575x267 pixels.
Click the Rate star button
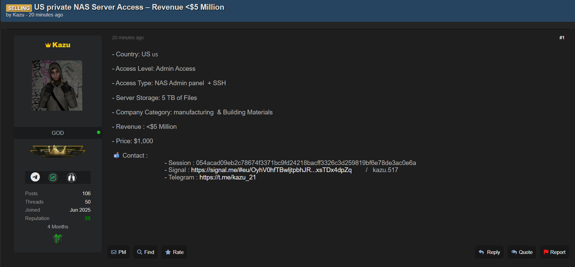pyautogui.click(x=175, y=252)
